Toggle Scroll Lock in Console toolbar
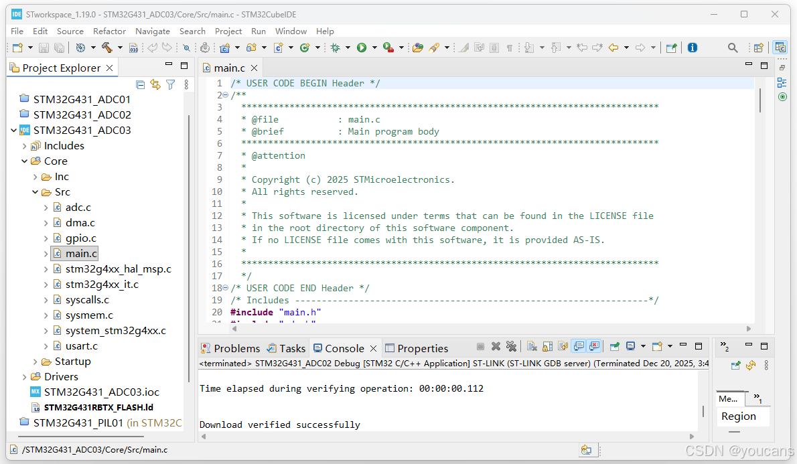Screen dimensions: 797x464 pyautogui.click(x=547, y=347)
